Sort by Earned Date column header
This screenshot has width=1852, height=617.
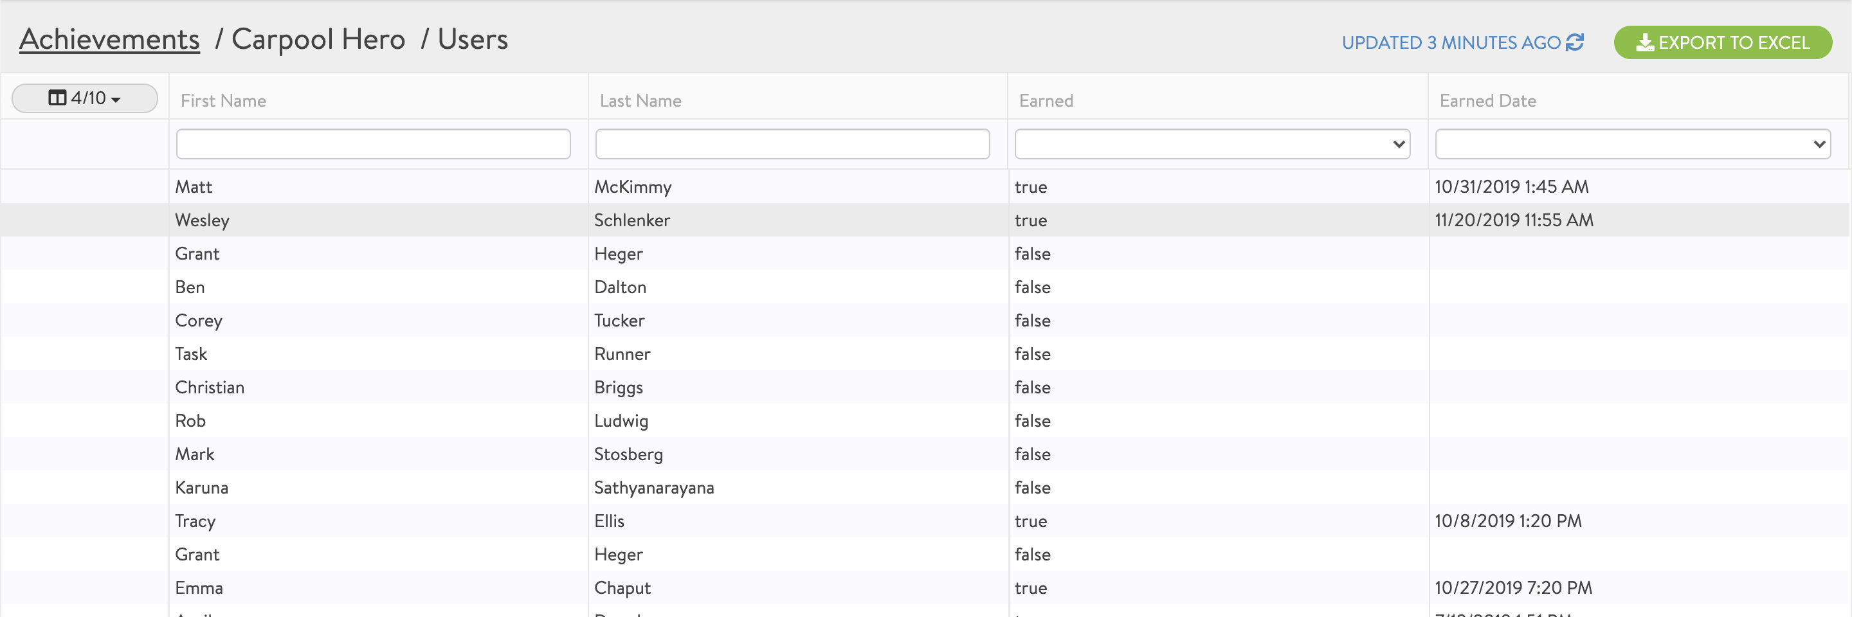pyautogui.click(x=1487, y=100)
